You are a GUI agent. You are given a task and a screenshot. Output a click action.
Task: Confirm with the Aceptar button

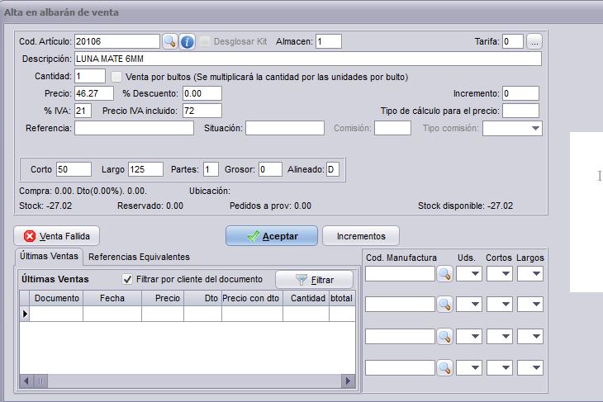pos(272,236)
